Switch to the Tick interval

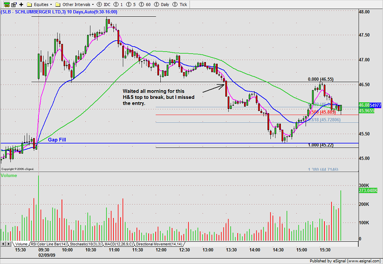click(180, 4)
